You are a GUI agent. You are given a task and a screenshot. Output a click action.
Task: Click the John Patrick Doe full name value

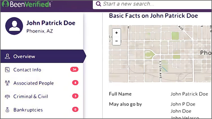tap(189, 94)
